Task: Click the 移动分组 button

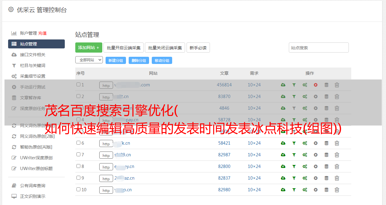Action: pos(162,60)
